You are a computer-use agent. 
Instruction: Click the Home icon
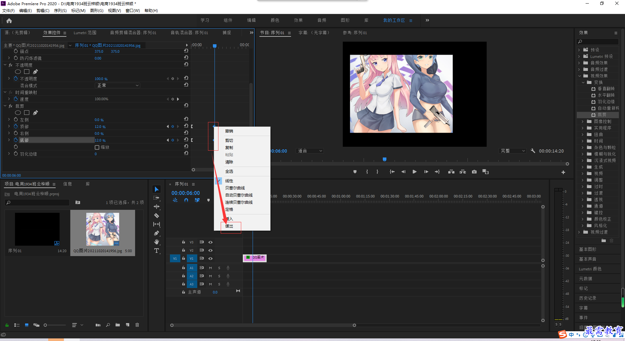[9, 20]
